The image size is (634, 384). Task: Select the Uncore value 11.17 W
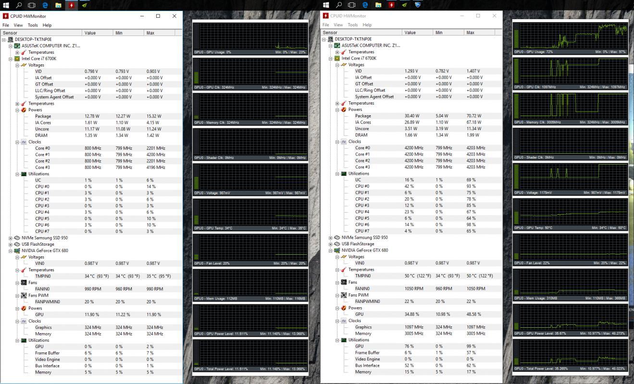92,129
